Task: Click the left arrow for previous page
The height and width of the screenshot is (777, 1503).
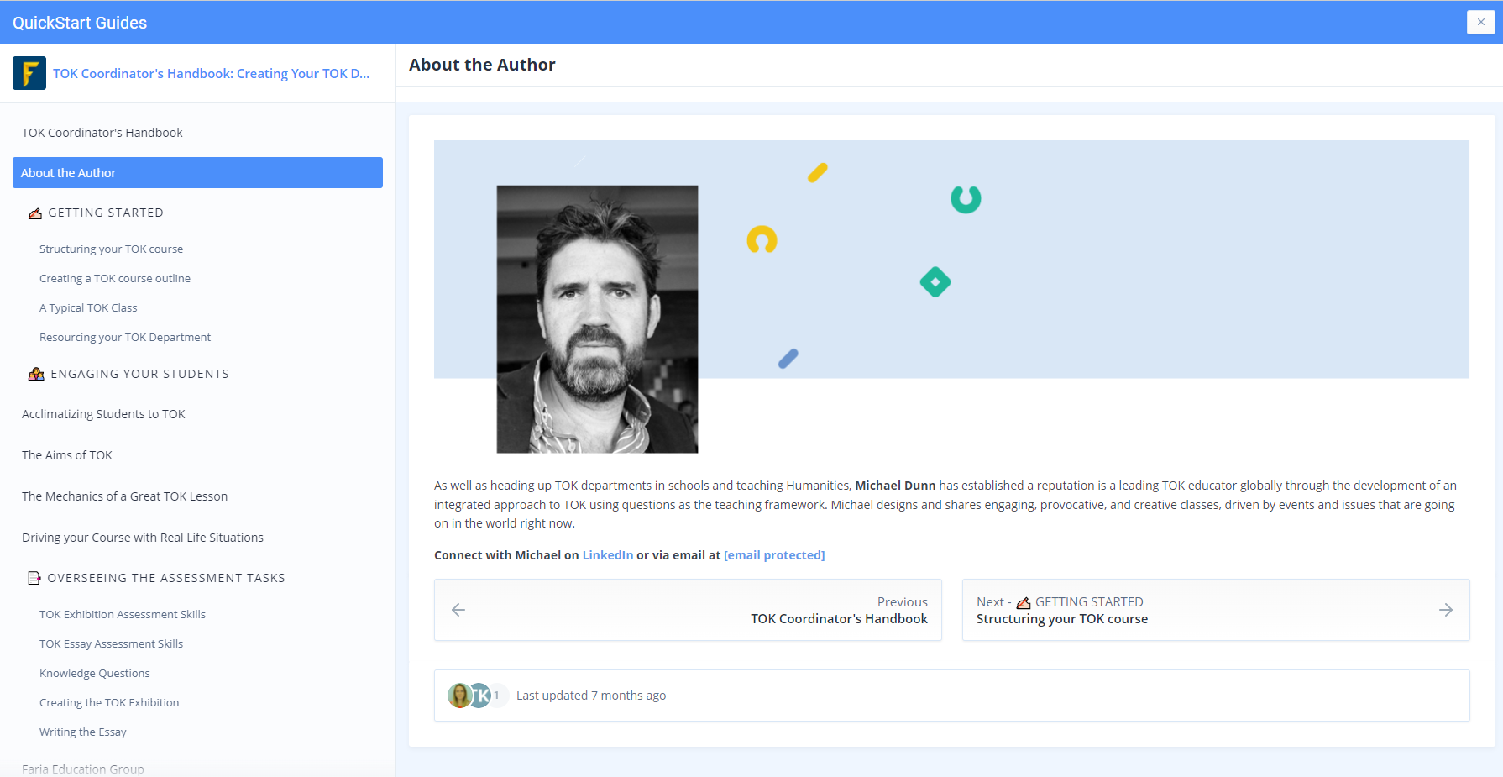Action: point(458,610)
